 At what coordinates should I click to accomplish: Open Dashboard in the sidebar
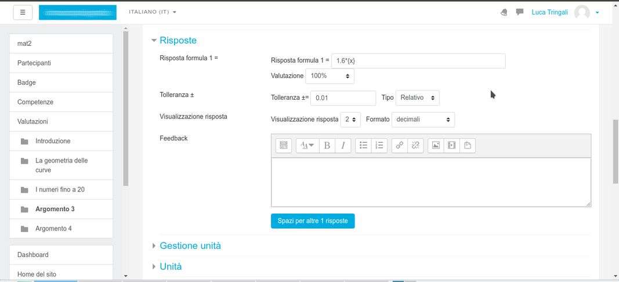[61, 255]
